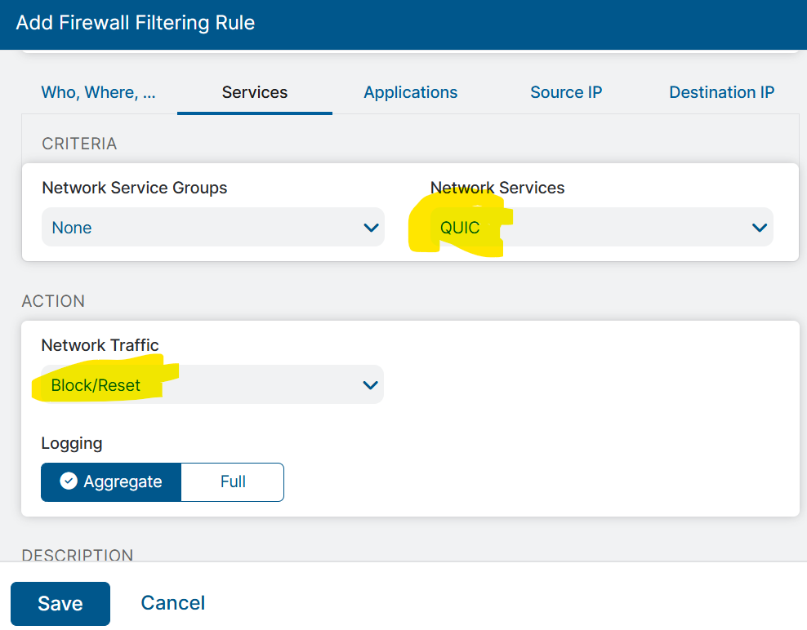Open the Source IP tab
Image resolution: width=807 pixels, height=630 pixels.
click(x=566, y=92)
